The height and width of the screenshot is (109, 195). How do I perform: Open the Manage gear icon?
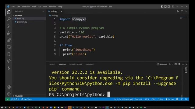pyautogui.click(x=9, y=94)
